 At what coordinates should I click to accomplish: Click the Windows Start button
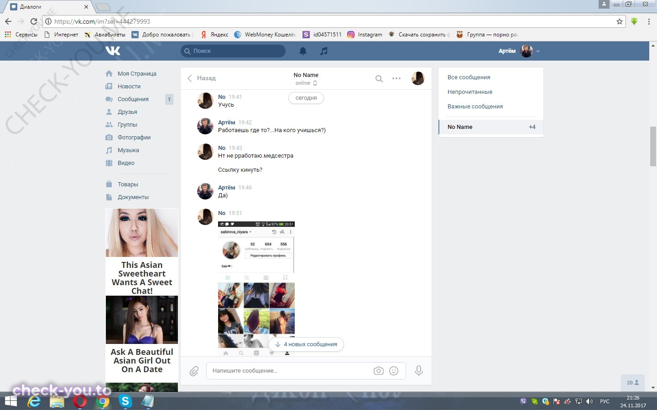[10, 401]
